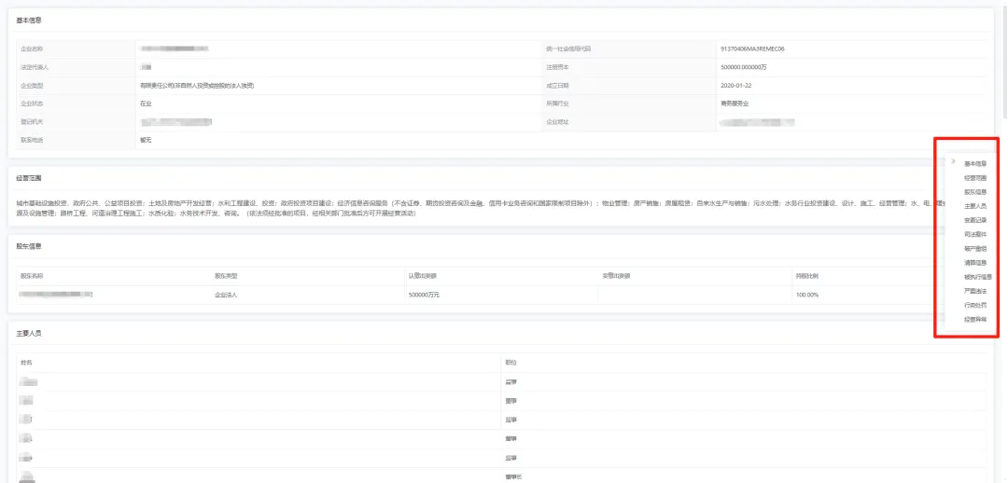Screen dimensions: 1008x483
Task: Click the contact phone value 暂无
Action: (x=146, y=140)
